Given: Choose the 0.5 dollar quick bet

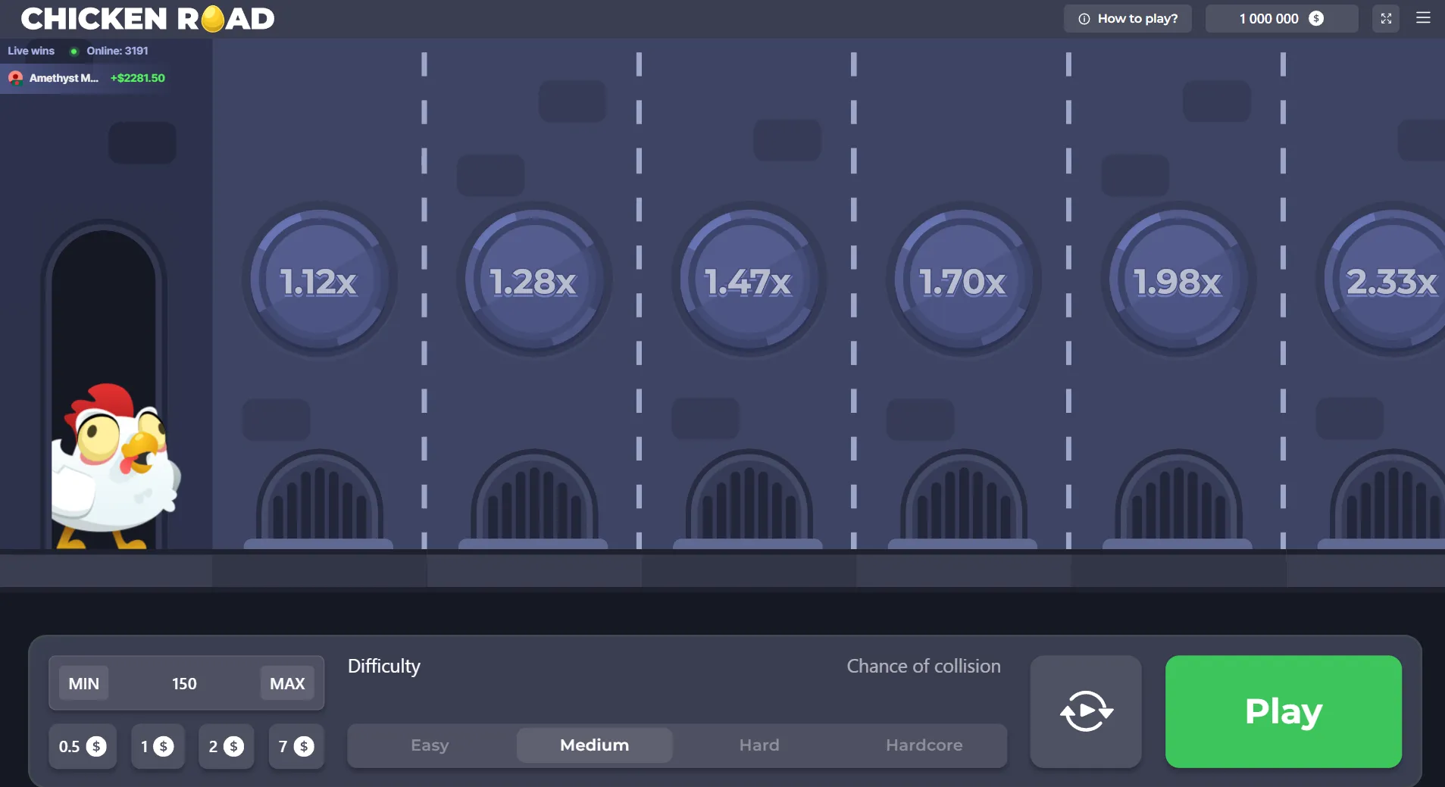Looking at the screenshot, I should (x=83, y=747).
